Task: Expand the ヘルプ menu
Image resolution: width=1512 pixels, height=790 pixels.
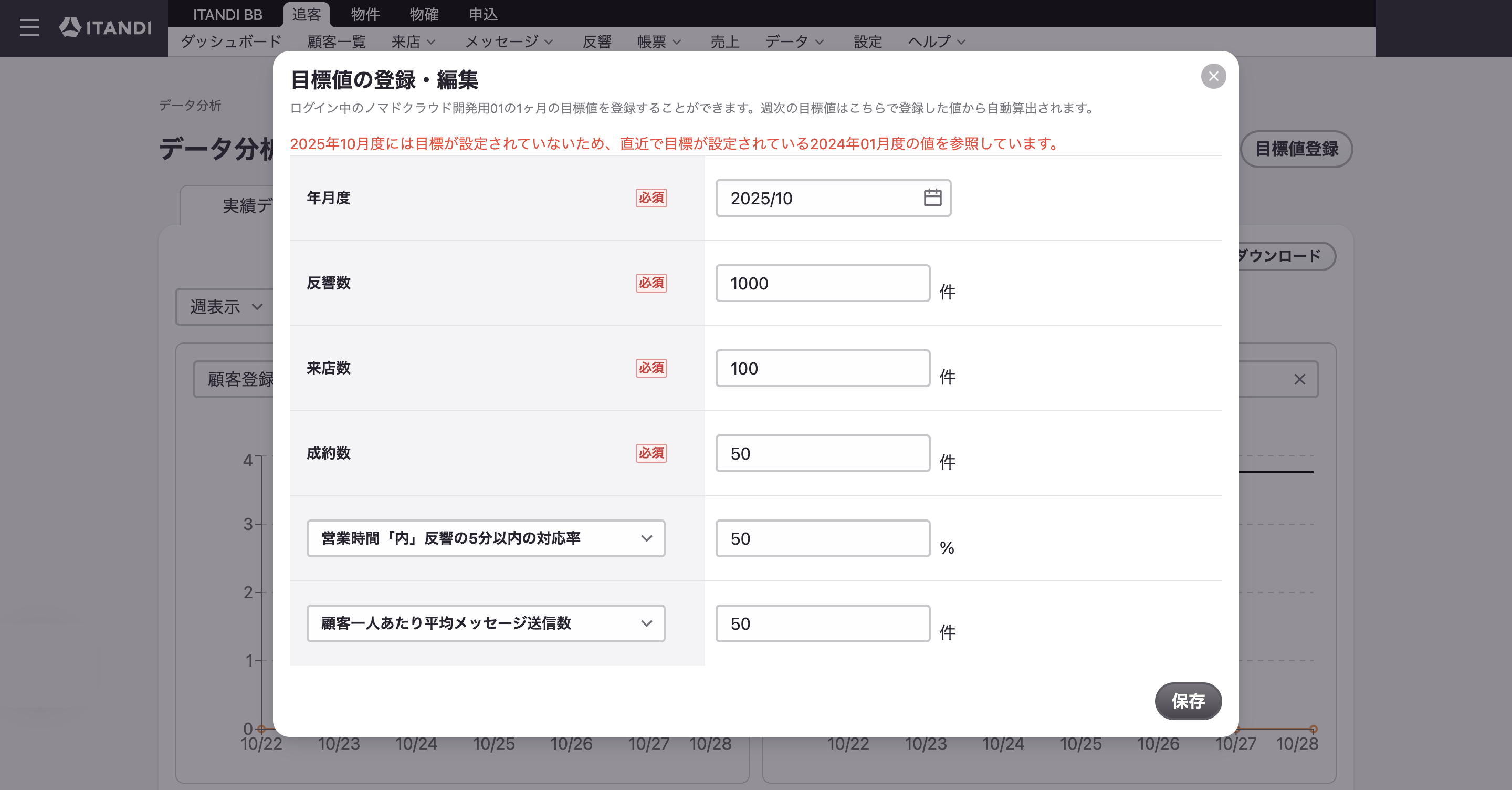Action: coord(937,41)
